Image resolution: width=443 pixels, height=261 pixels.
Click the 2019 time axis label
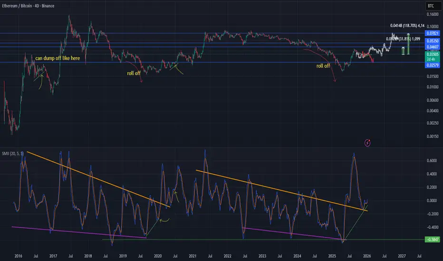(123, 256)
